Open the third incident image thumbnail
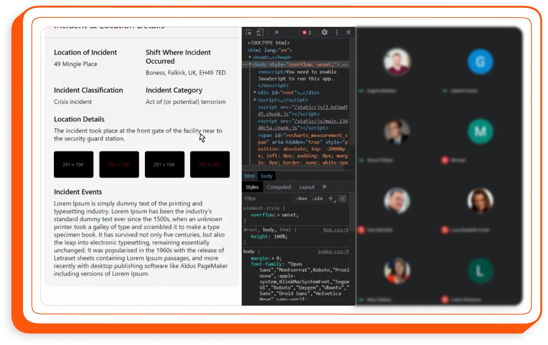The height and width of the screenshot is (345, 548). [x=164, y=164]
